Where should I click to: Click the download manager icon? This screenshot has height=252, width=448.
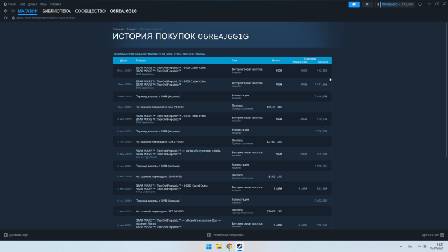click(x=209, y=235)
